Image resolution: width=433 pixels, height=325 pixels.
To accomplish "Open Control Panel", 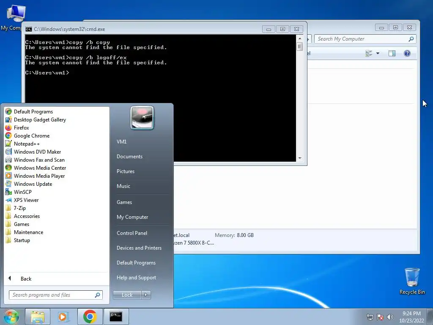I will coord(132,233).
